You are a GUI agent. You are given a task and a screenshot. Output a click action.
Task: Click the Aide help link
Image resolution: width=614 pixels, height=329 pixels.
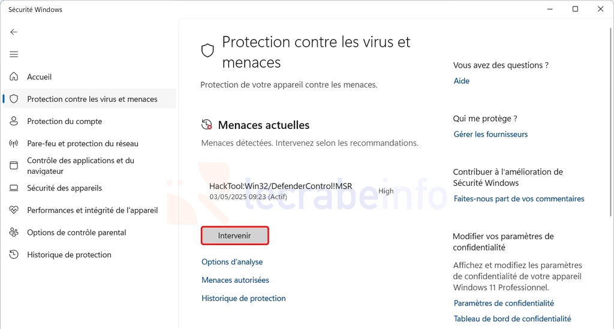pyautogui.click(x=462, y=81)
